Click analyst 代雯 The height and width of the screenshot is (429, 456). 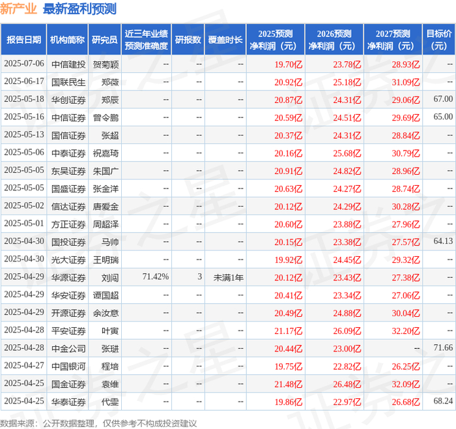[110, 402]
